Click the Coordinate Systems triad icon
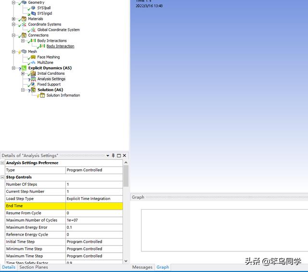This screenshot has width=308, height=272. tap(24, 24)
